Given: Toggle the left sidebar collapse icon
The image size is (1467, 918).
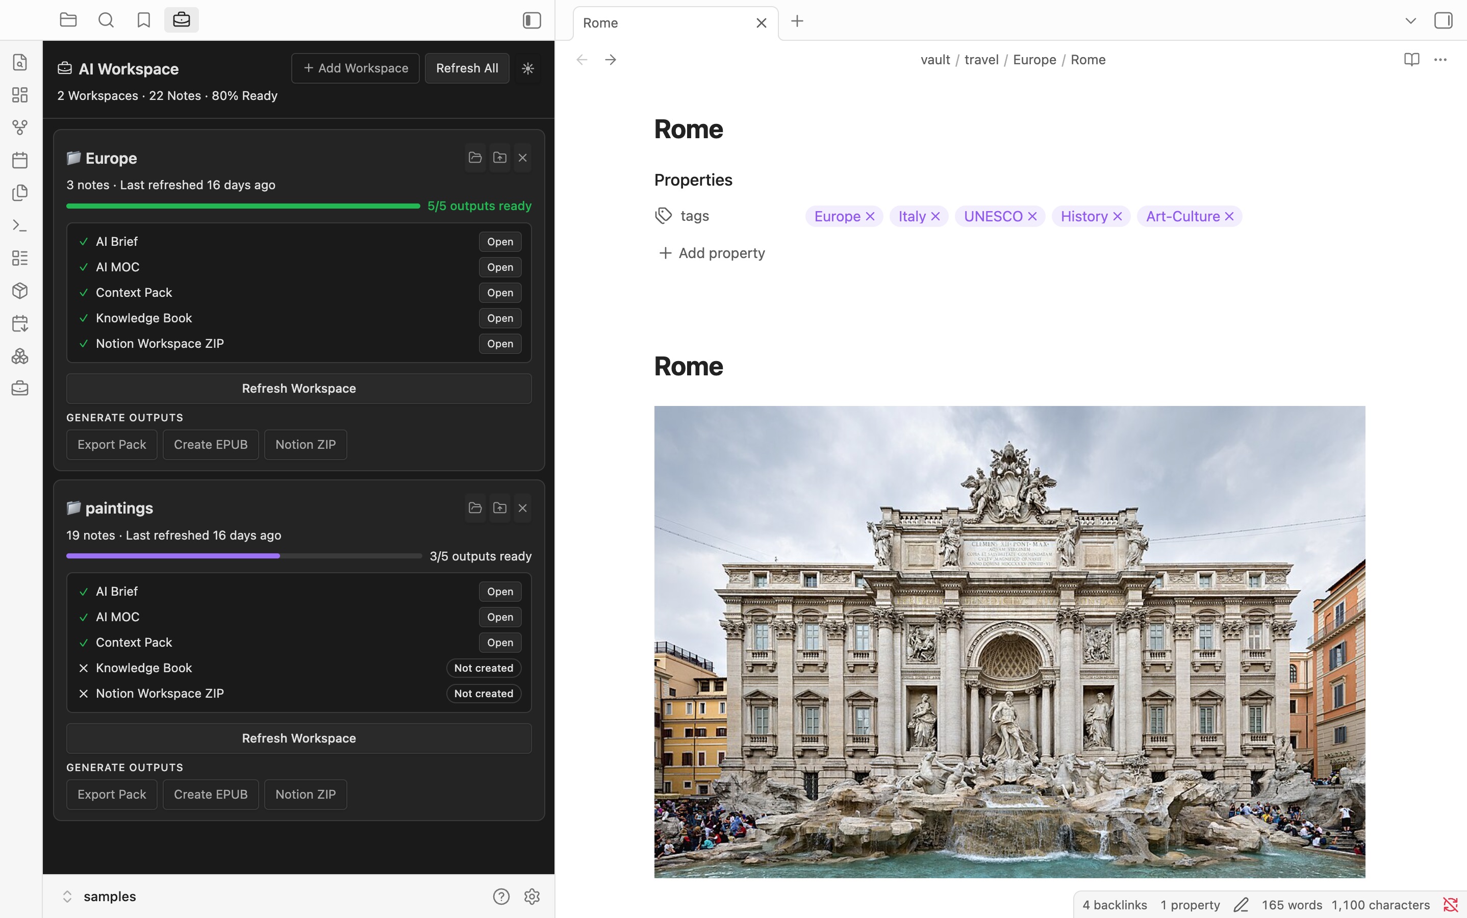Looking at the screenshot, I should 532,20.
